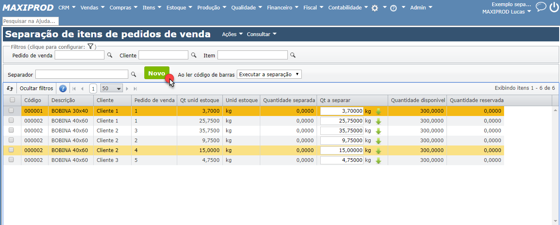Image resolution: width=560 pixels, height=225 pixels.
Task: Check the Pedido 4 row checkbox
Action: pos(11,150)
